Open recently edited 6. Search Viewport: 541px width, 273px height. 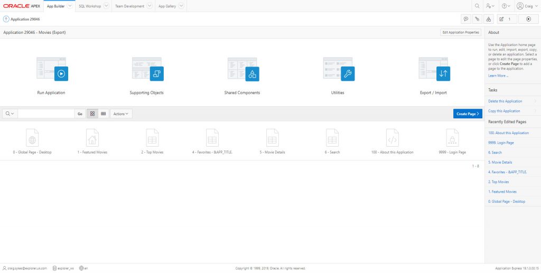pos(495,153)
